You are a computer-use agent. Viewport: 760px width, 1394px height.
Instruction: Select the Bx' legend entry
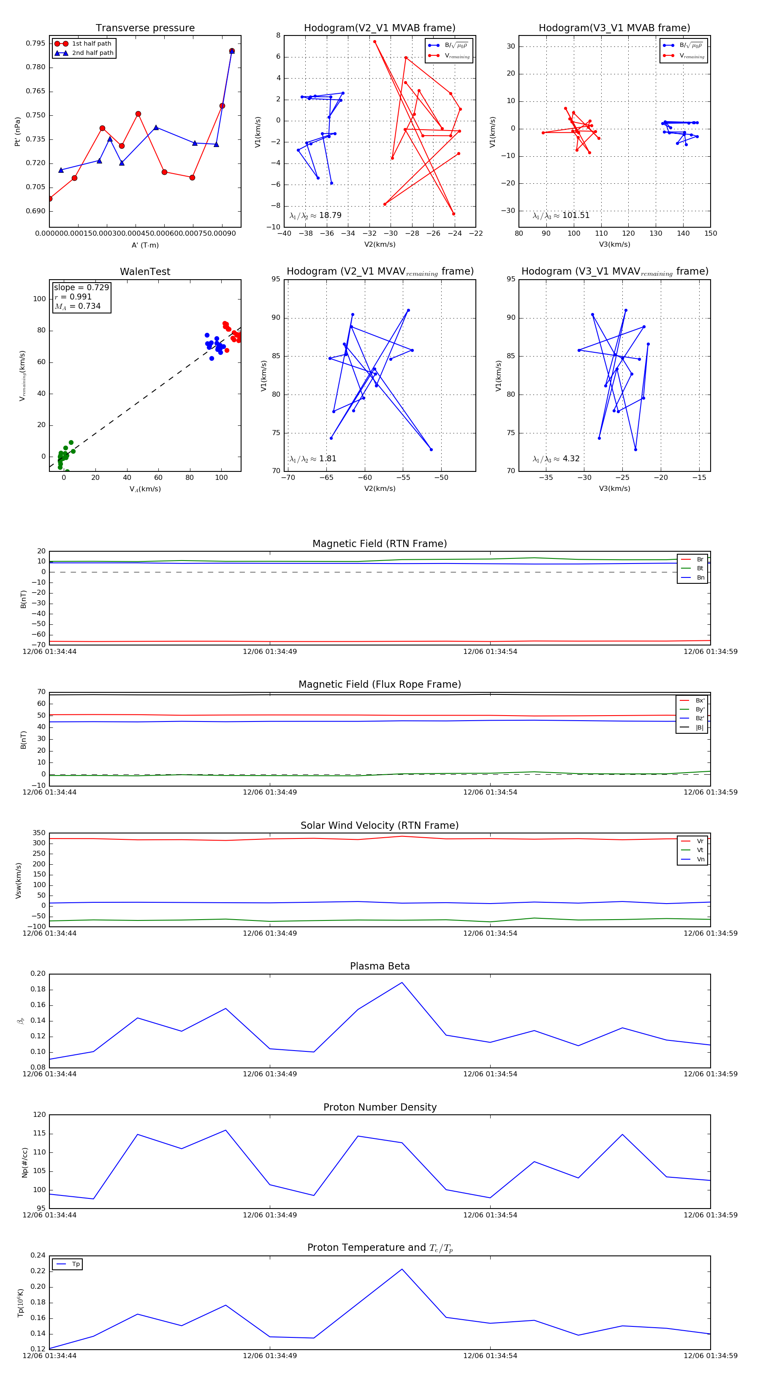click(x=692, y=700)
